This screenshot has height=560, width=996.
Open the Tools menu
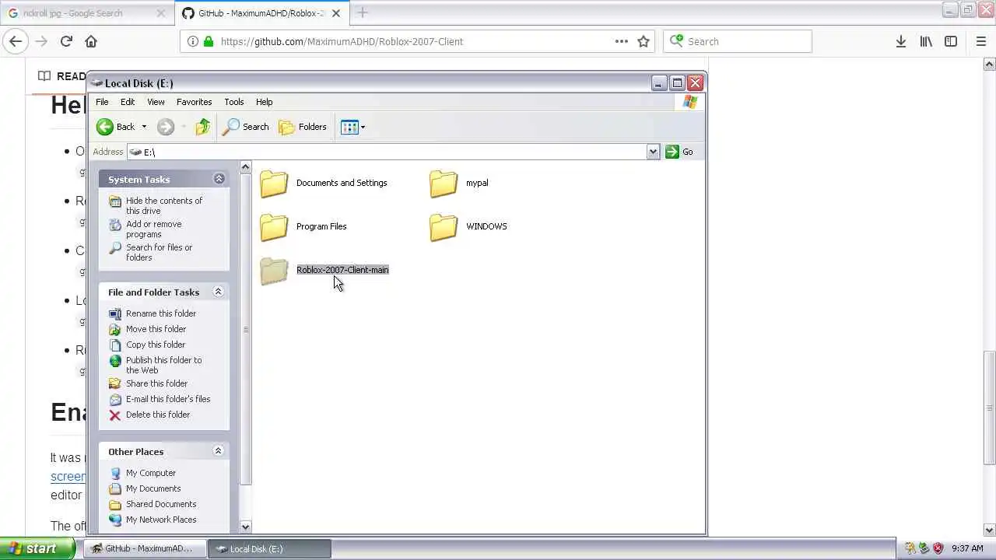coord(233,102)
